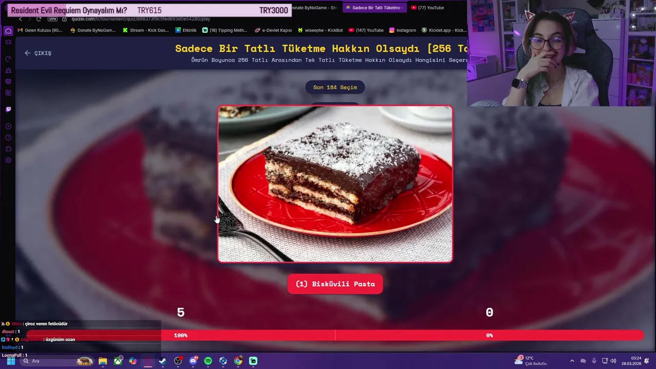This screenshot has width=656, height=369.
Task: Open the Donate ByNoGame bookmark
Action: (93, 30)
